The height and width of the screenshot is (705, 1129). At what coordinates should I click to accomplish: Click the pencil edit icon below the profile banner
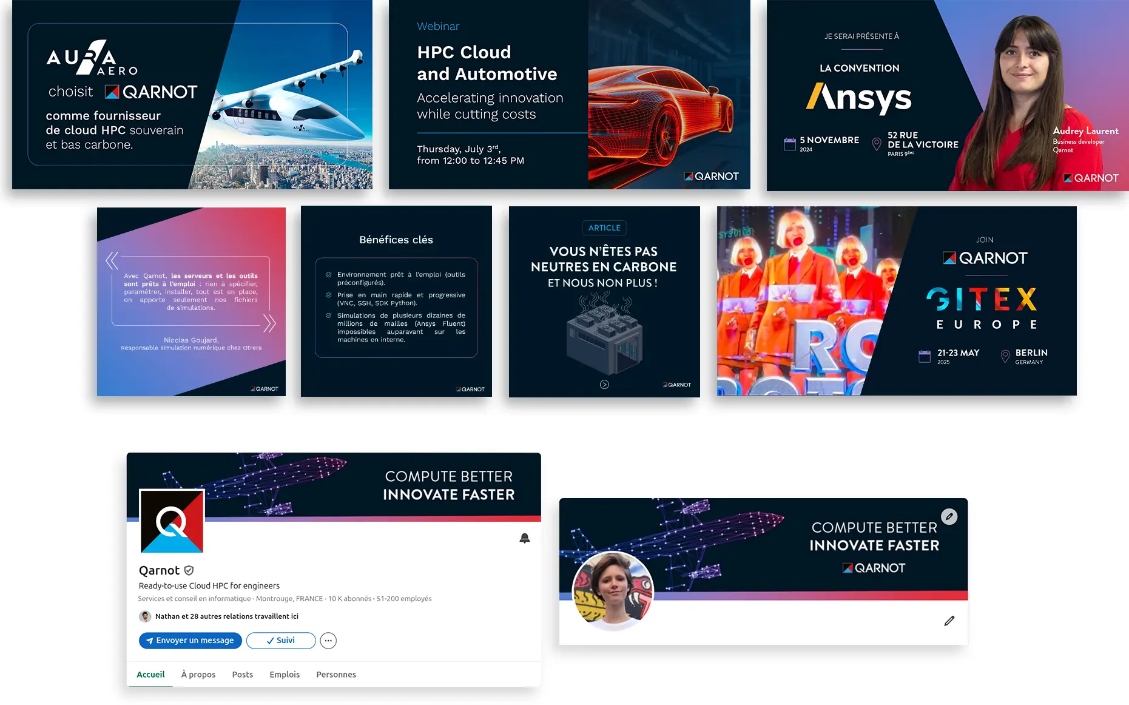click(x=949, y=621)
